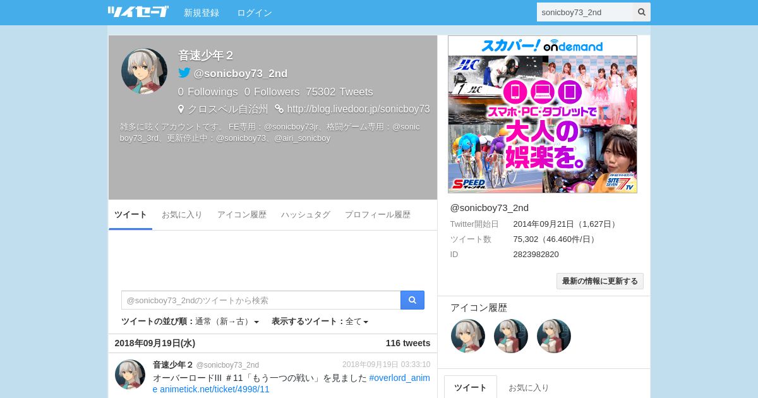The image size is (758, 398).
Task: Open @sonicboy73_2nd profile handle link
Action: (241, 73)
